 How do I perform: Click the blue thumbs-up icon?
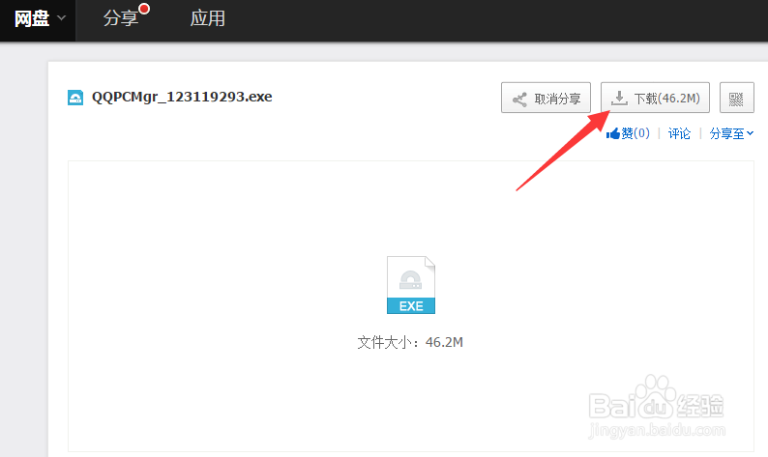(612, 133)
